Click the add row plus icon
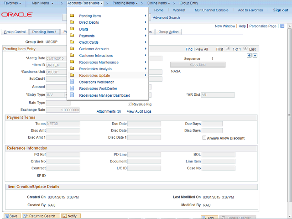This screenshot has height=219, width=292. coord(249,55)
